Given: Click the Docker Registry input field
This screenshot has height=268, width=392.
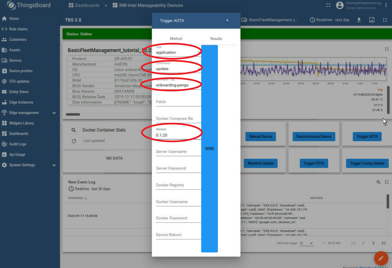Looking at the screenshot, I should 178,185.
